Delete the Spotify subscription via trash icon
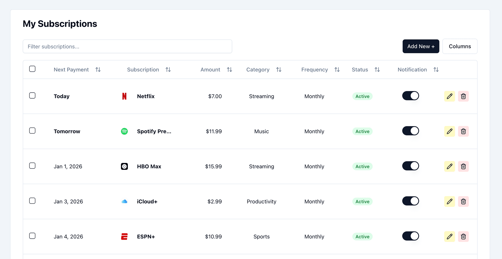The height and width of the screenshot is (259, 502). coord(463,131)
